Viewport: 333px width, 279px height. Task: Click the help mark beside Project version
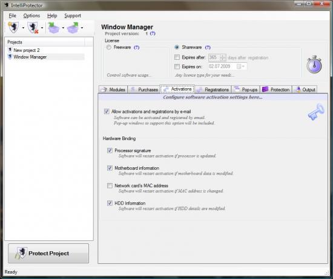[153, 33]
